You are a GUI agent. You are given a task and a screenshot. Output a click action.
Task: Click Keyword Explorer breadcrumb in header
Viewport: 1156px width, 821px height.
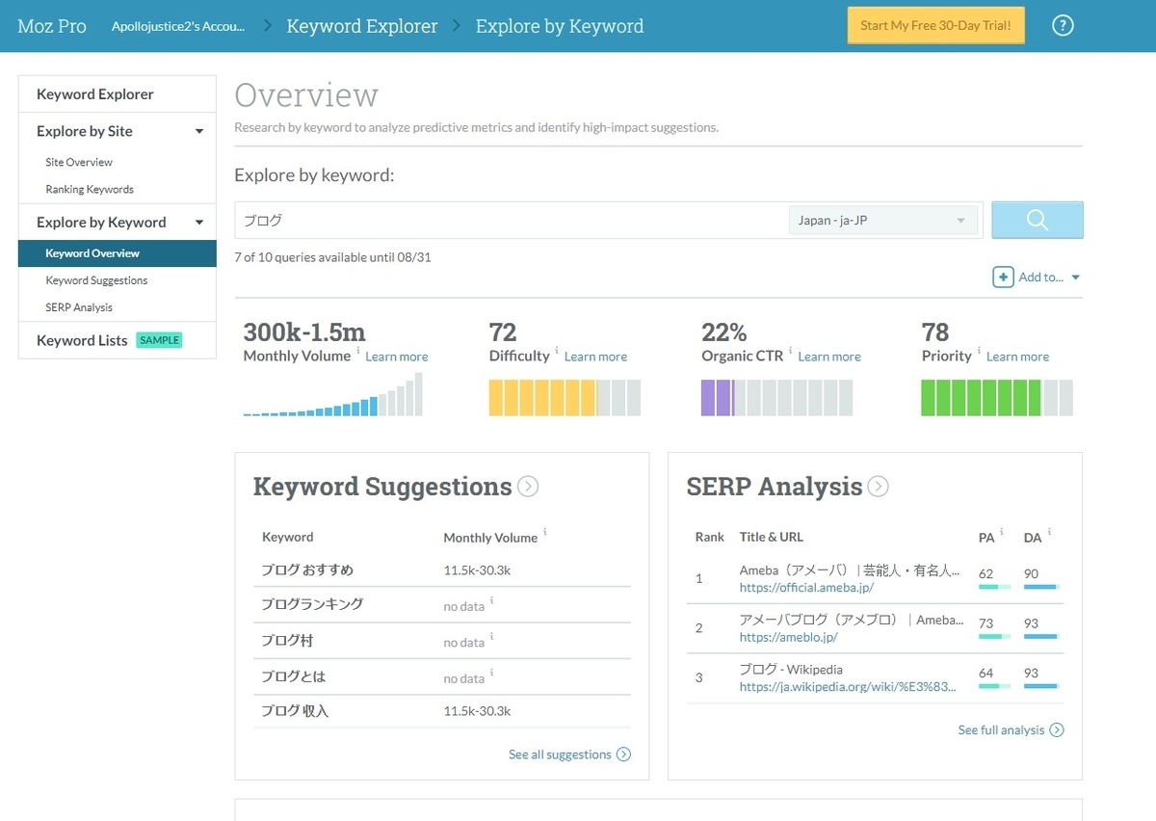point(362,26)
